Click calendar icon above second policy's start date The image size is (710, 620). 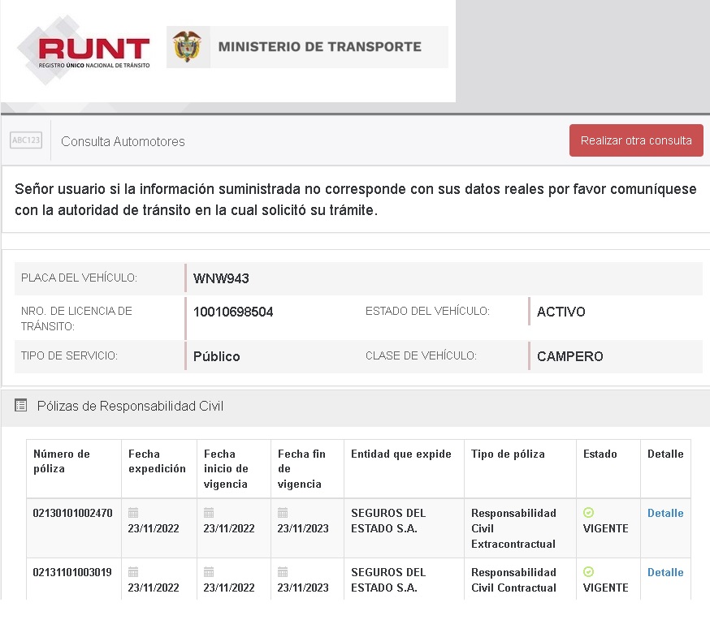pos(209,572)
